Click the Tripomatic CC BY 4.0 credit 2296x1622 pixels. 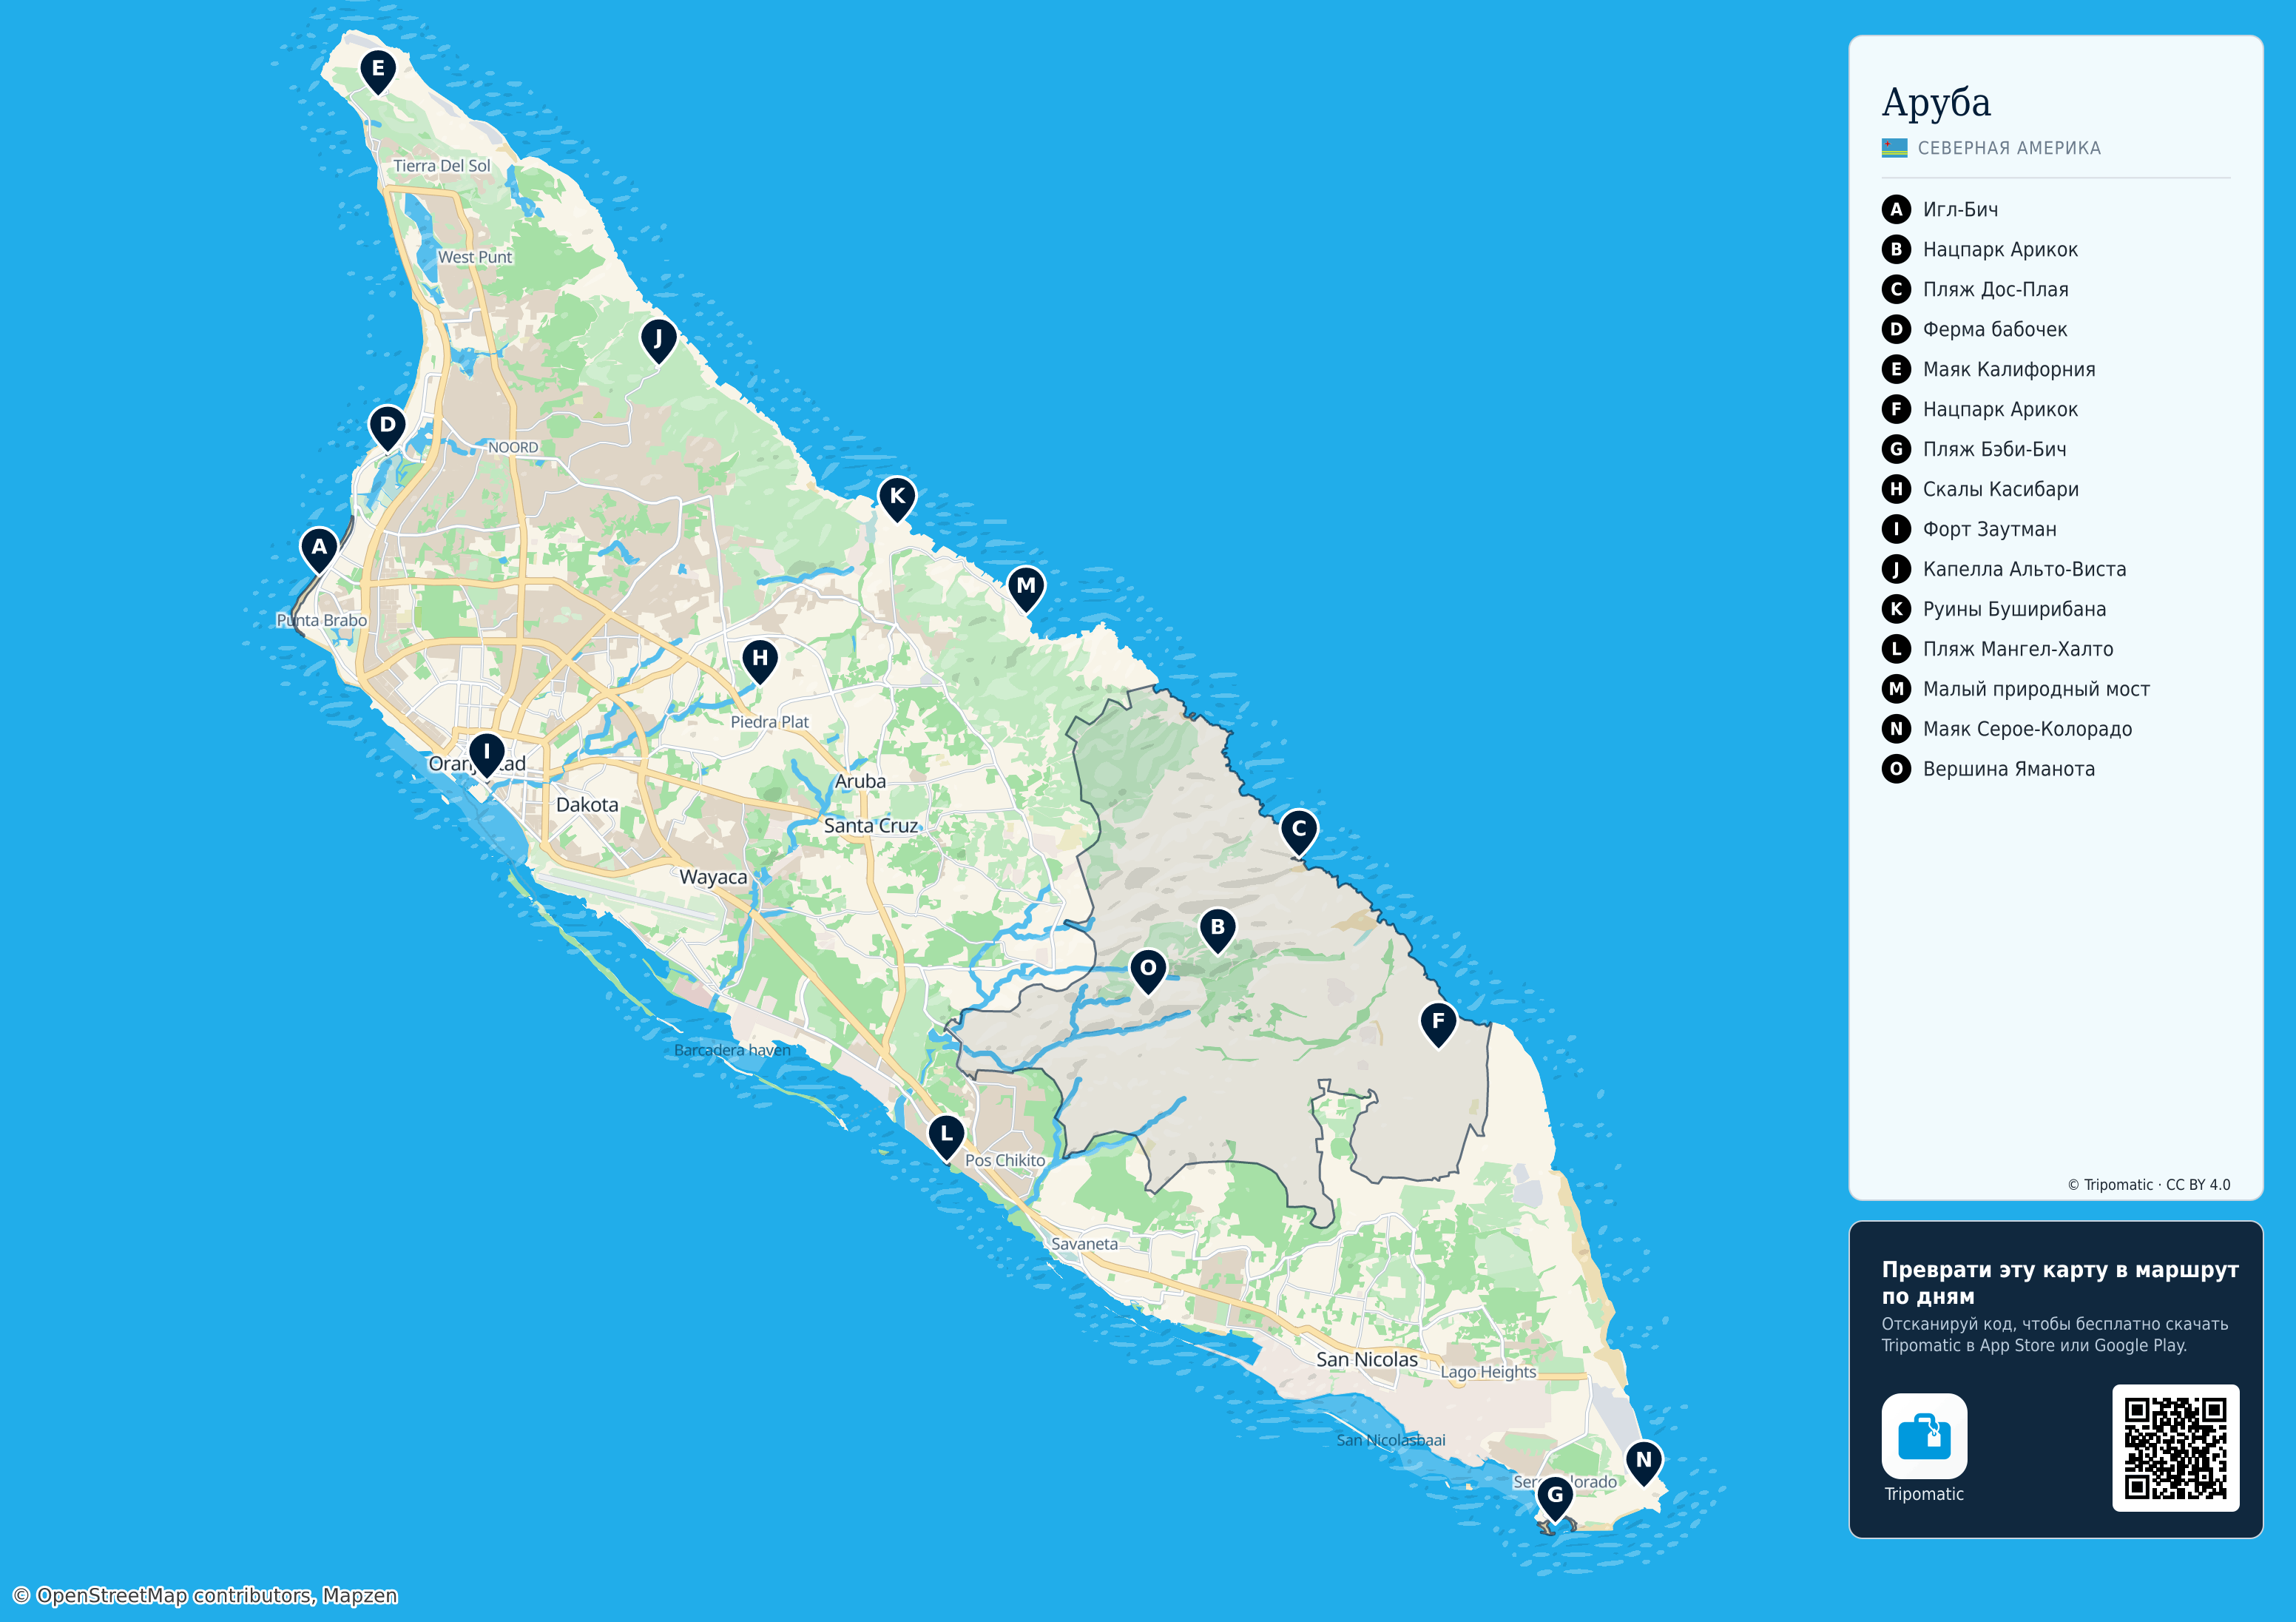pos(2149,1185)
